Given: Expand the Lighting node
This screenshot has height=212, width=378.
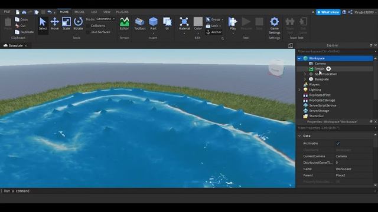Looking at the screenshot, I should [299, 90].
